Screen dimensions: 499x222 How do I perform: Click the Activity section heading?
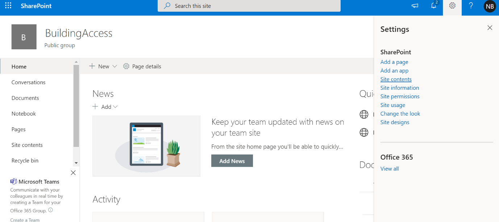(106, 199)
